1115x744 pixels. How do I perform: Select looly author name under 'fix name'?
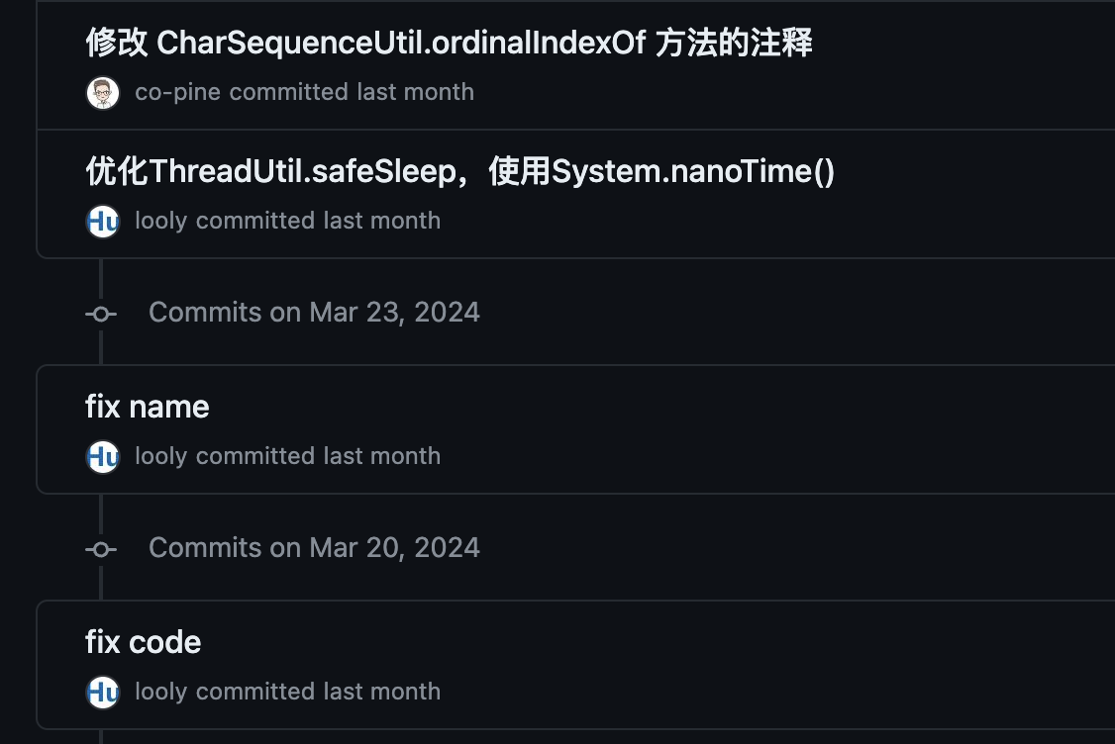161,456
